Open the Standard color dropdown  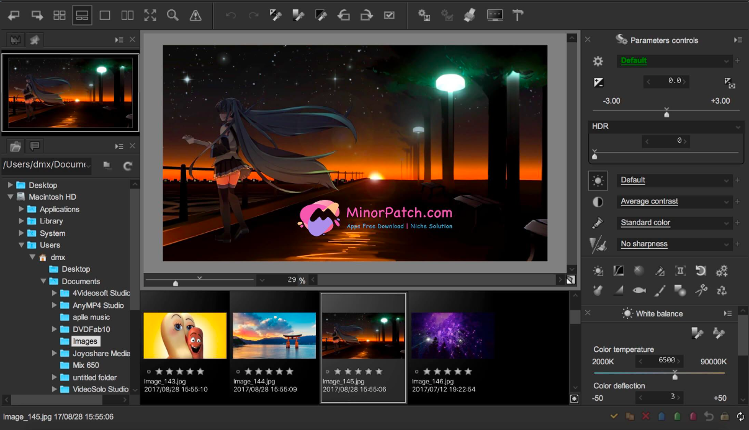[x=675, y=223]
